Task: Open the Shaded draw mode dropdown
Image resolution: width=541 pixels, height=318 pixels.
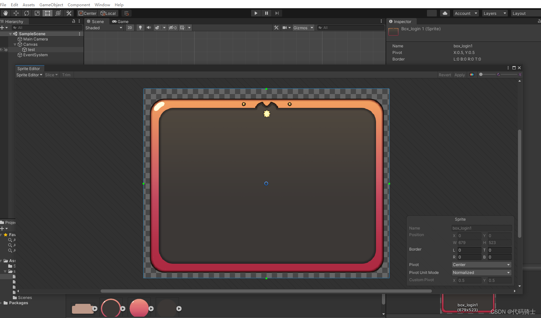Action: [104, 28]
